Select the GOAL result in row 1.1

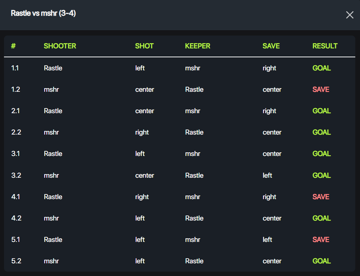tap(322, 68)
